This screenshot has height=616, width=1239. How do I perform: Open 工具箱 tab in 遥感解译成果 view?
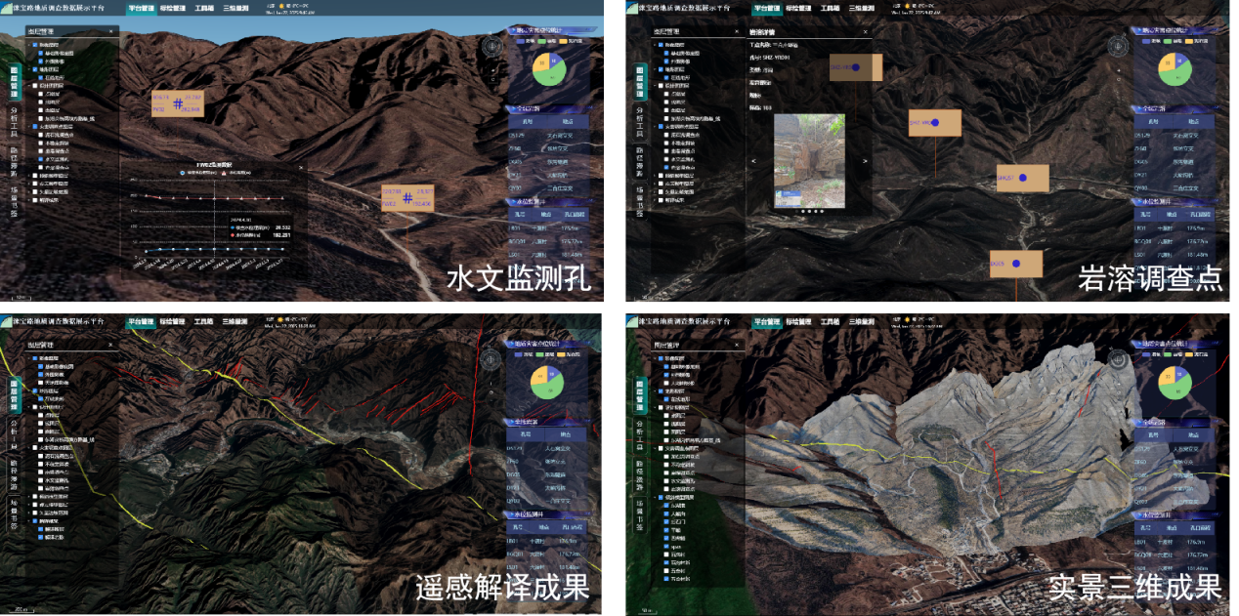coord(202,320)
